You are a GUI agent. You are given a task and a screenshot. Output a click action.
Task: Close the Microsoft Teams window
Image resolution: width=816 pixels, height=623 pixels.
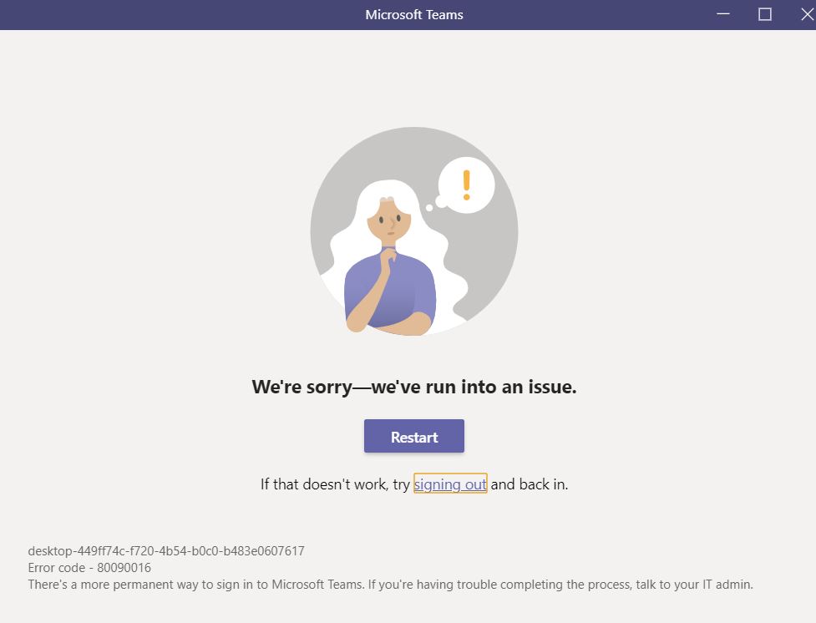pos(807,14)
